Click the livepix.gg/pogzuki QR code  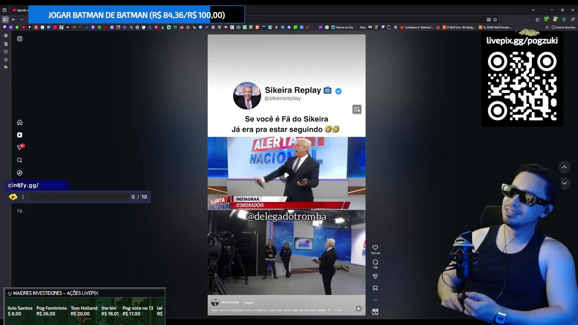tap(522, 86)
